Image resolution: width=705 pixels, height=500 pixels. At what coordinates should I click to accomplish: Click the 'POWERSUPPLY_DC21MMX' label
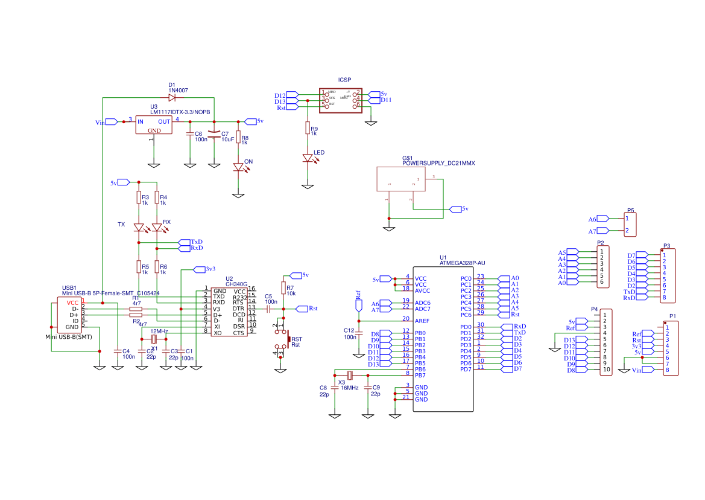[438, 164]
